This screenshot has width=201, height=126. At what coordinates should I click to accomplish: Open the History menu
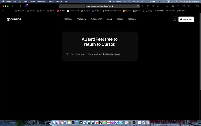tap(32, 1)
